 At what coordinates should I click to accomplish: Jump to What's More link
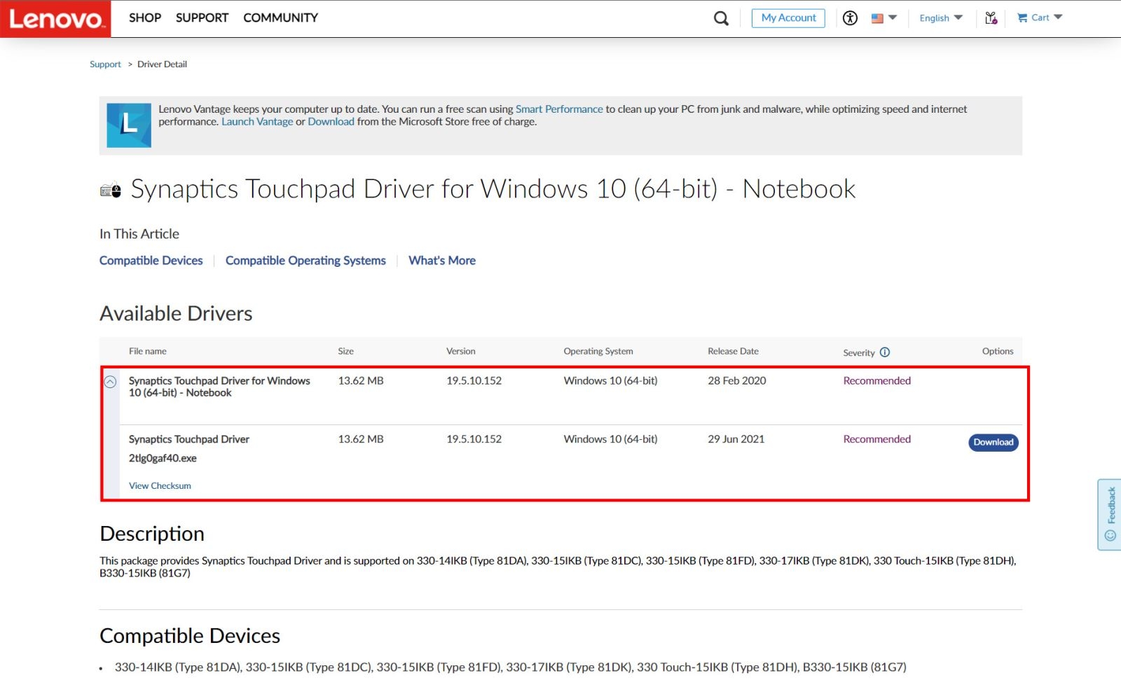pos(442,261)
